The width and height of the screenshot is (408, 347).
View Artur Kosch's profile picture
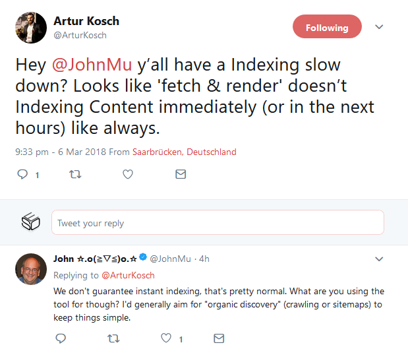click(x=31, y=28)
